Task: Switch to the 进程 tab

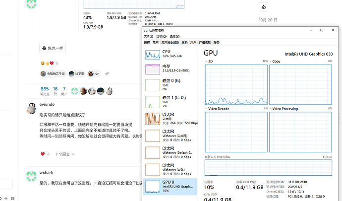Action: (x=147, y=42)
